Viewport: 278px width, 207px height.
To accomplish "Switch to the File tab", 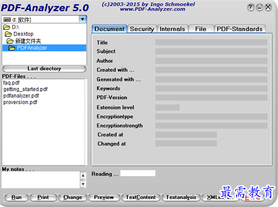I will [201, 29].
